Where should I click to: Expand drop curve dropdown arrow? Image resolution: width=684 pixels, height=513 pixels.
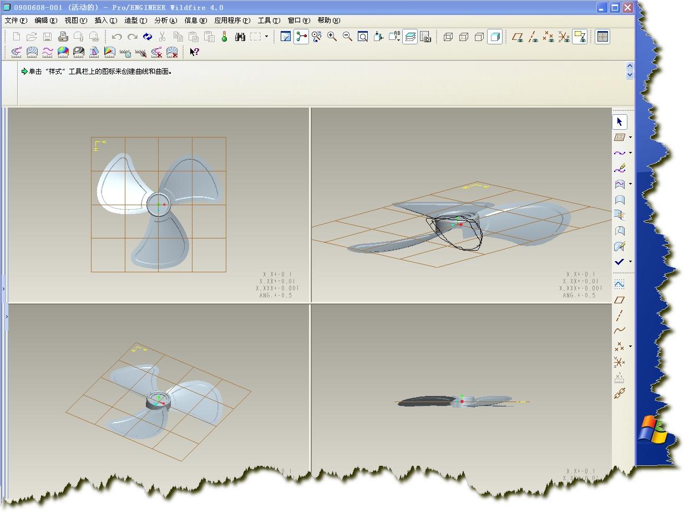click(x=630, y=184)
